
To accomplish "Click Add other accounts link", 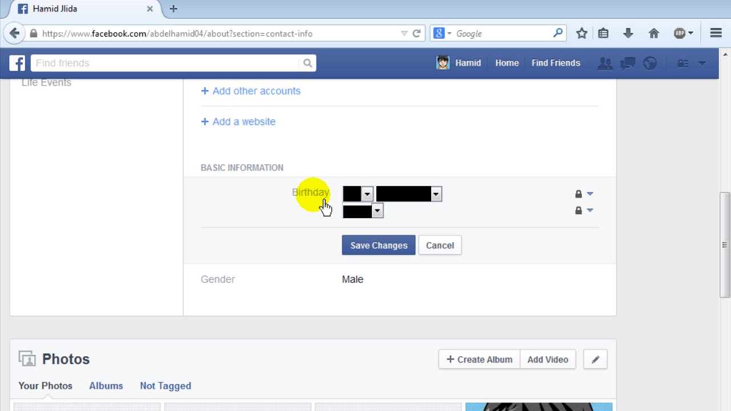I will [251, 91].
